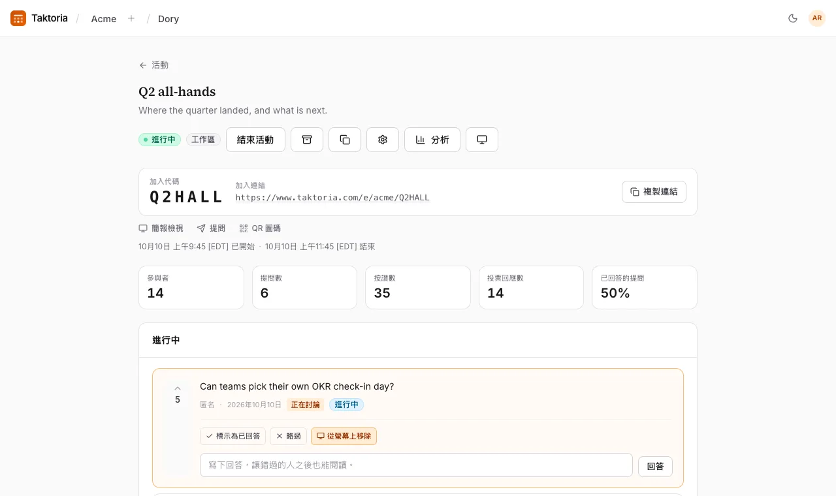Open 簡報檢視 presentation view
The image size is (836, 496).
161,228
